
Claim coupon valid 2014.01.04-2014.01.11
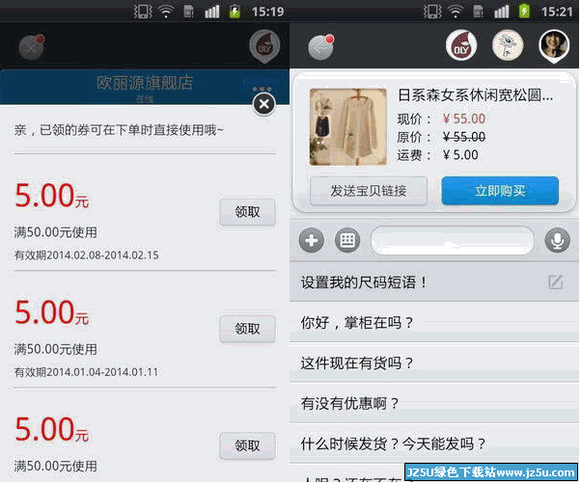247,329
